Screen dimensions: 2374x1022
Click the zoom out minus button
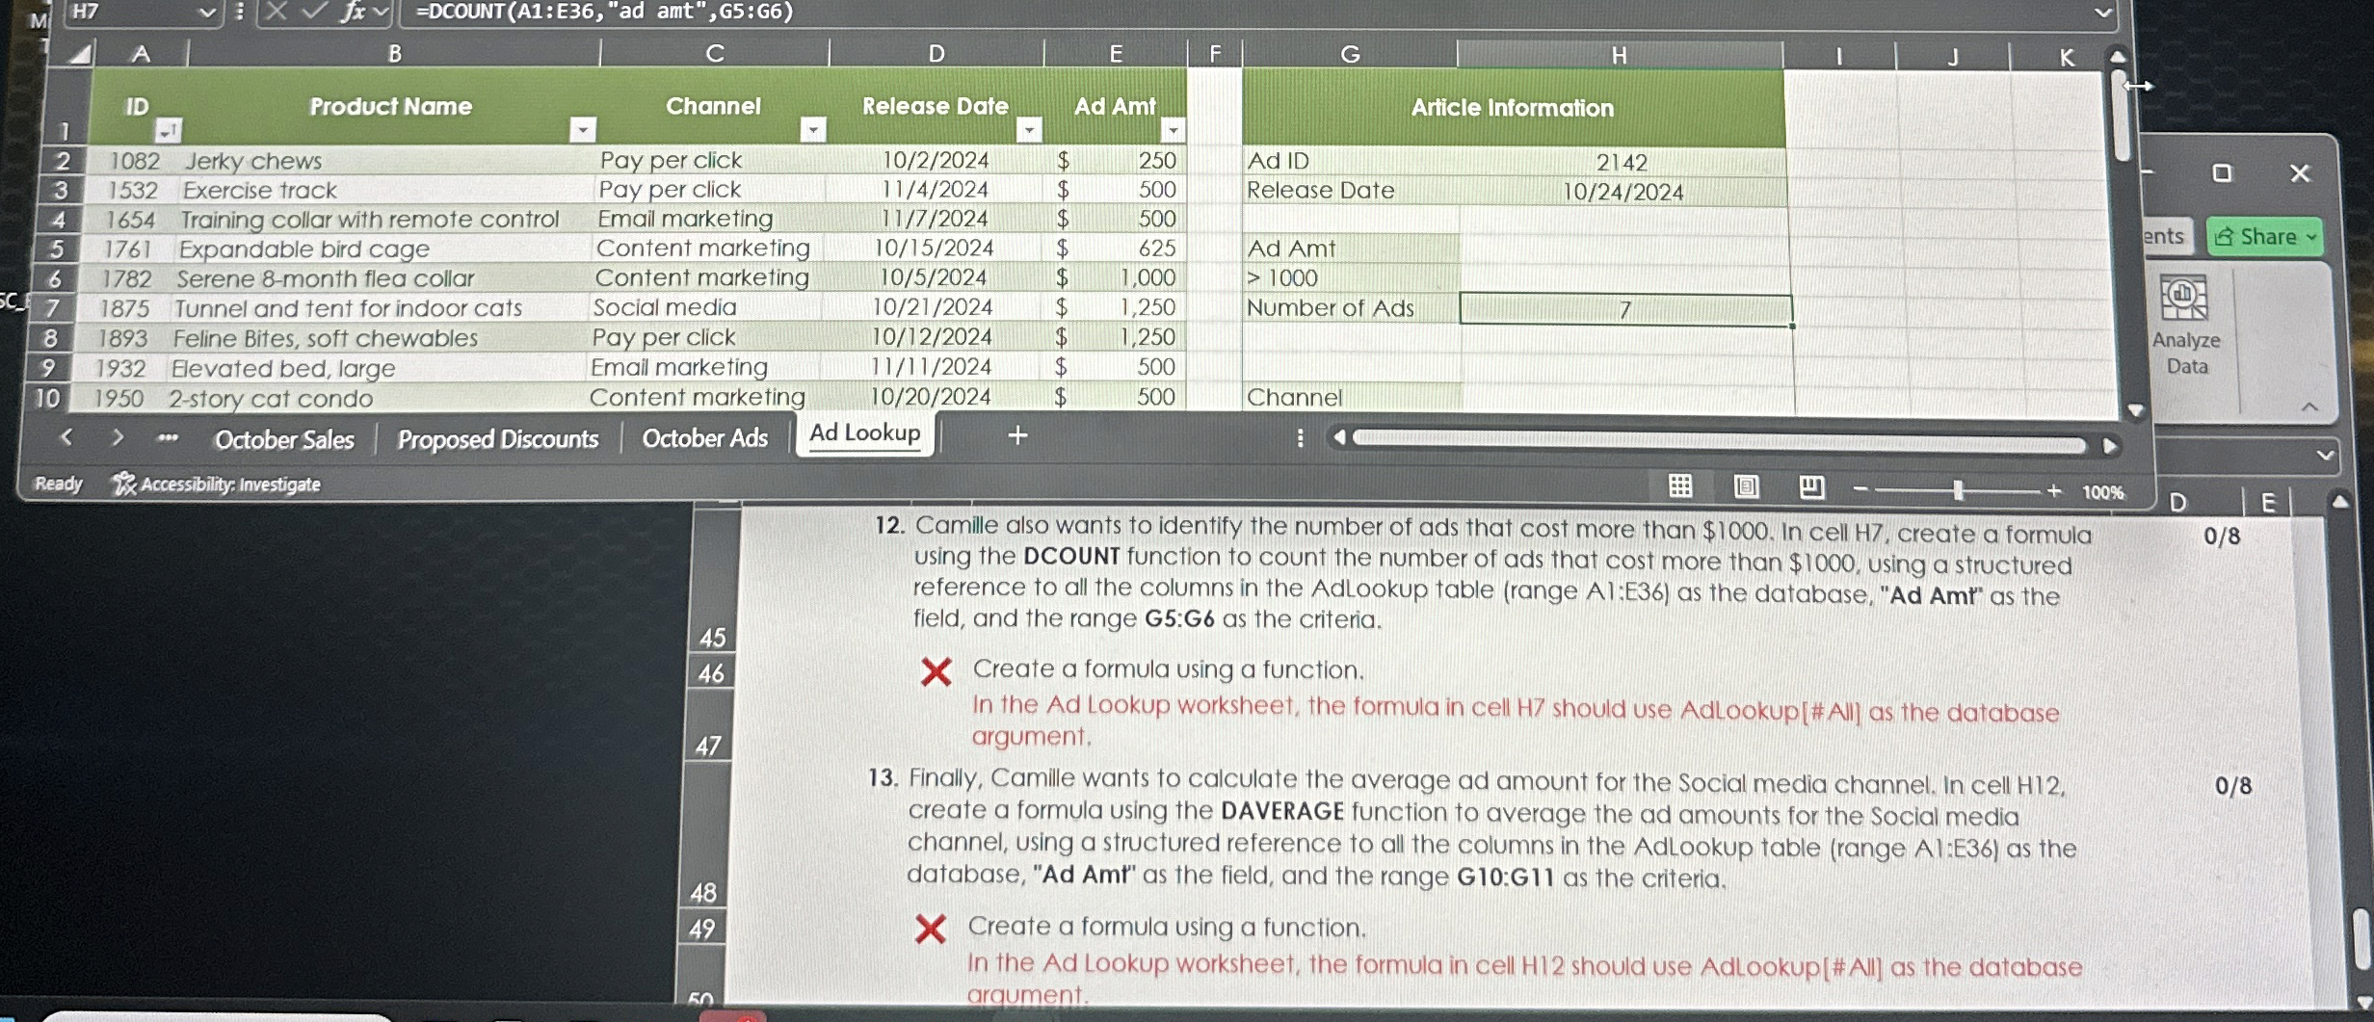coord(1860,490)
